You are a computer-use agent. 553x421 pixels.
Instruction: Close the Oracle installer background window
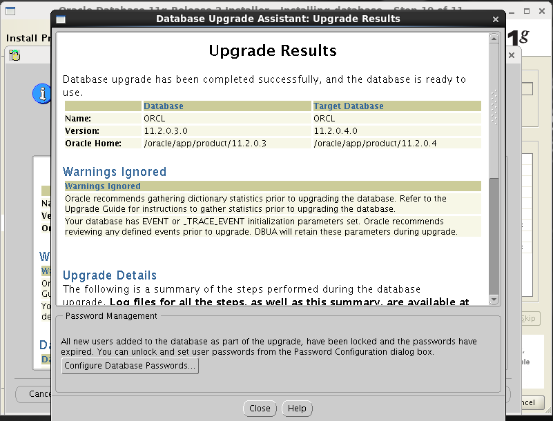(x=542, y=11)
